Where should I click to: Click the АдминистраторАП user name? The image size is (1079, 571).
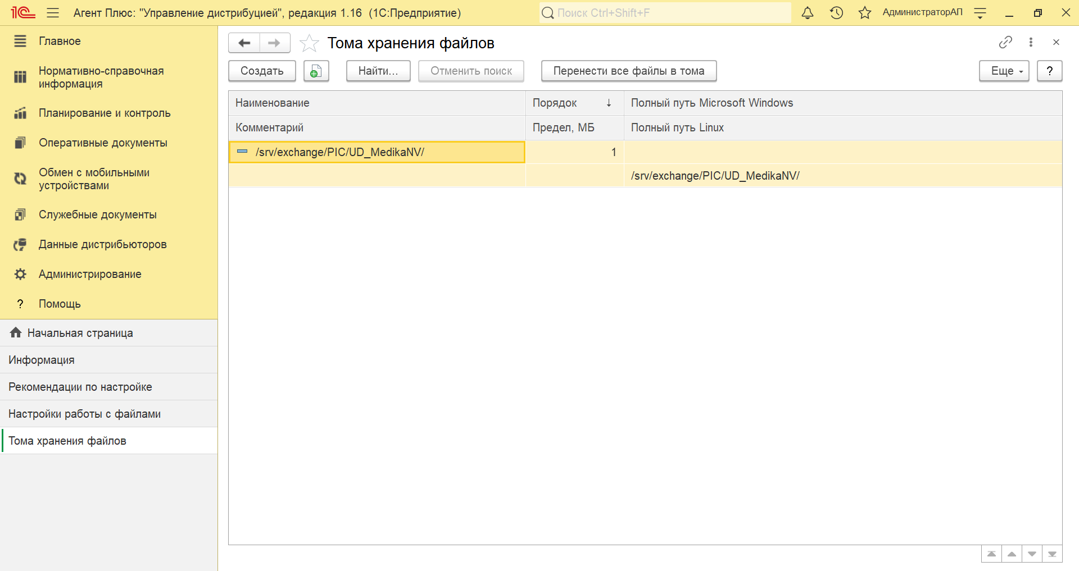(922, 12)
